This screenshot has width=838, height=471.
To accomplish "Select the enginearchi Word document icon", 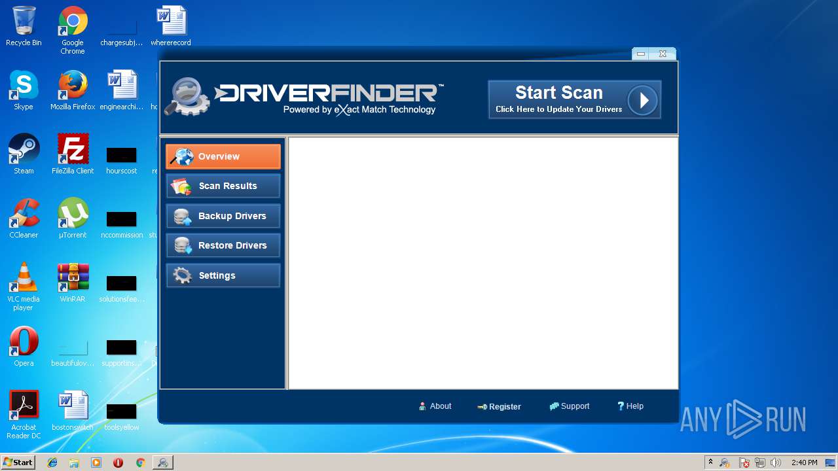I will [x=122, y=90].
